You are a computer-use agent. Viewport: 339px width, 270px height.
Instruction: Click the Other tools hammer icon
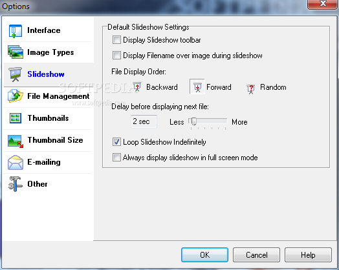15,184
